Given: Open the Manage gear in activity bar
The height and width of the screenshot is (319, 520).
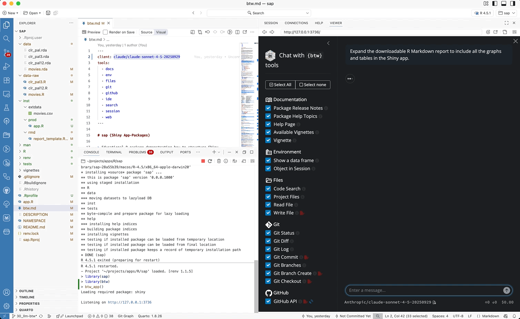Looking at the screenshot, I should [x=7, y=306].
